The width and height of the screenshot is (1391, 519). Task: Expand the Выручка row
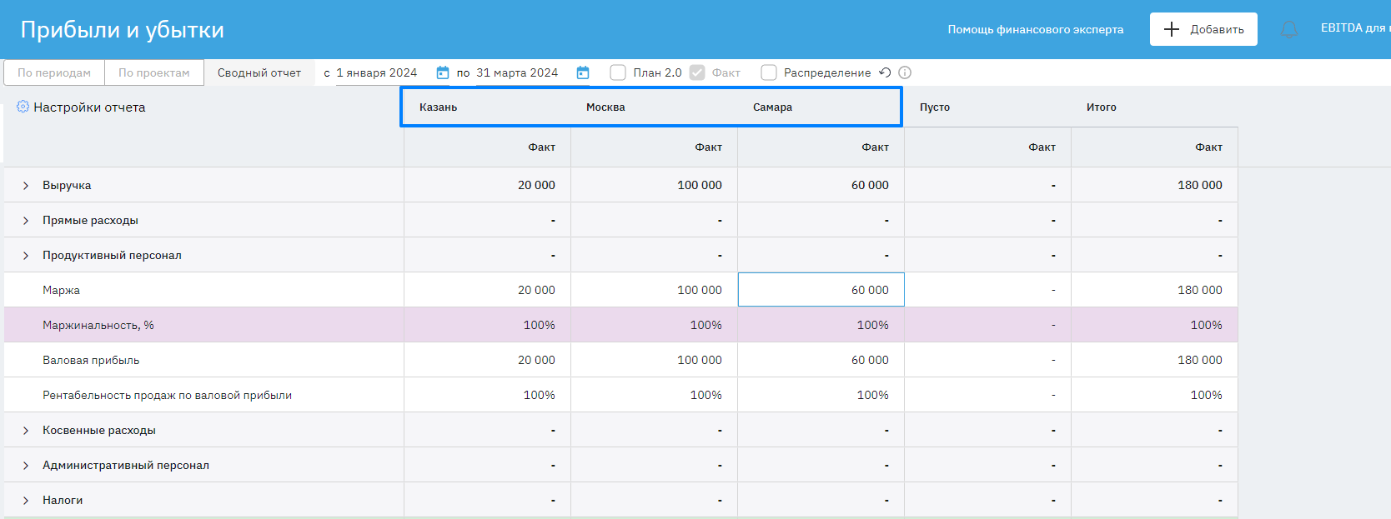pos(26,186)
